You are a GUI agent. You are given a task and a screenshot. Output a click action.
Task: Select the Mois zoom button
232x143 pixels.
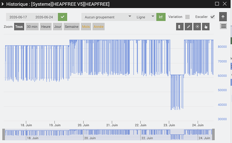pos(86,27)
